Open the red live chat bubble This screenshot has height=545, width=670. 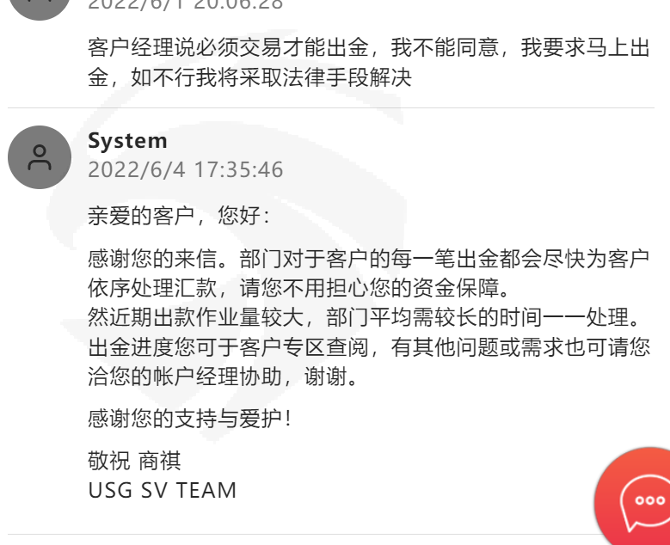click(633, 496)
